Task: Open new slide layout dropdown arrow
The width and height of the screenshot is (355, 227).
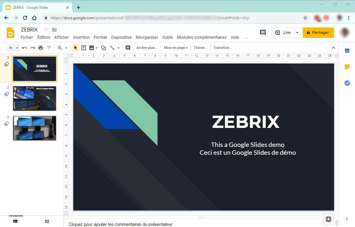Action: pos(17,48)
